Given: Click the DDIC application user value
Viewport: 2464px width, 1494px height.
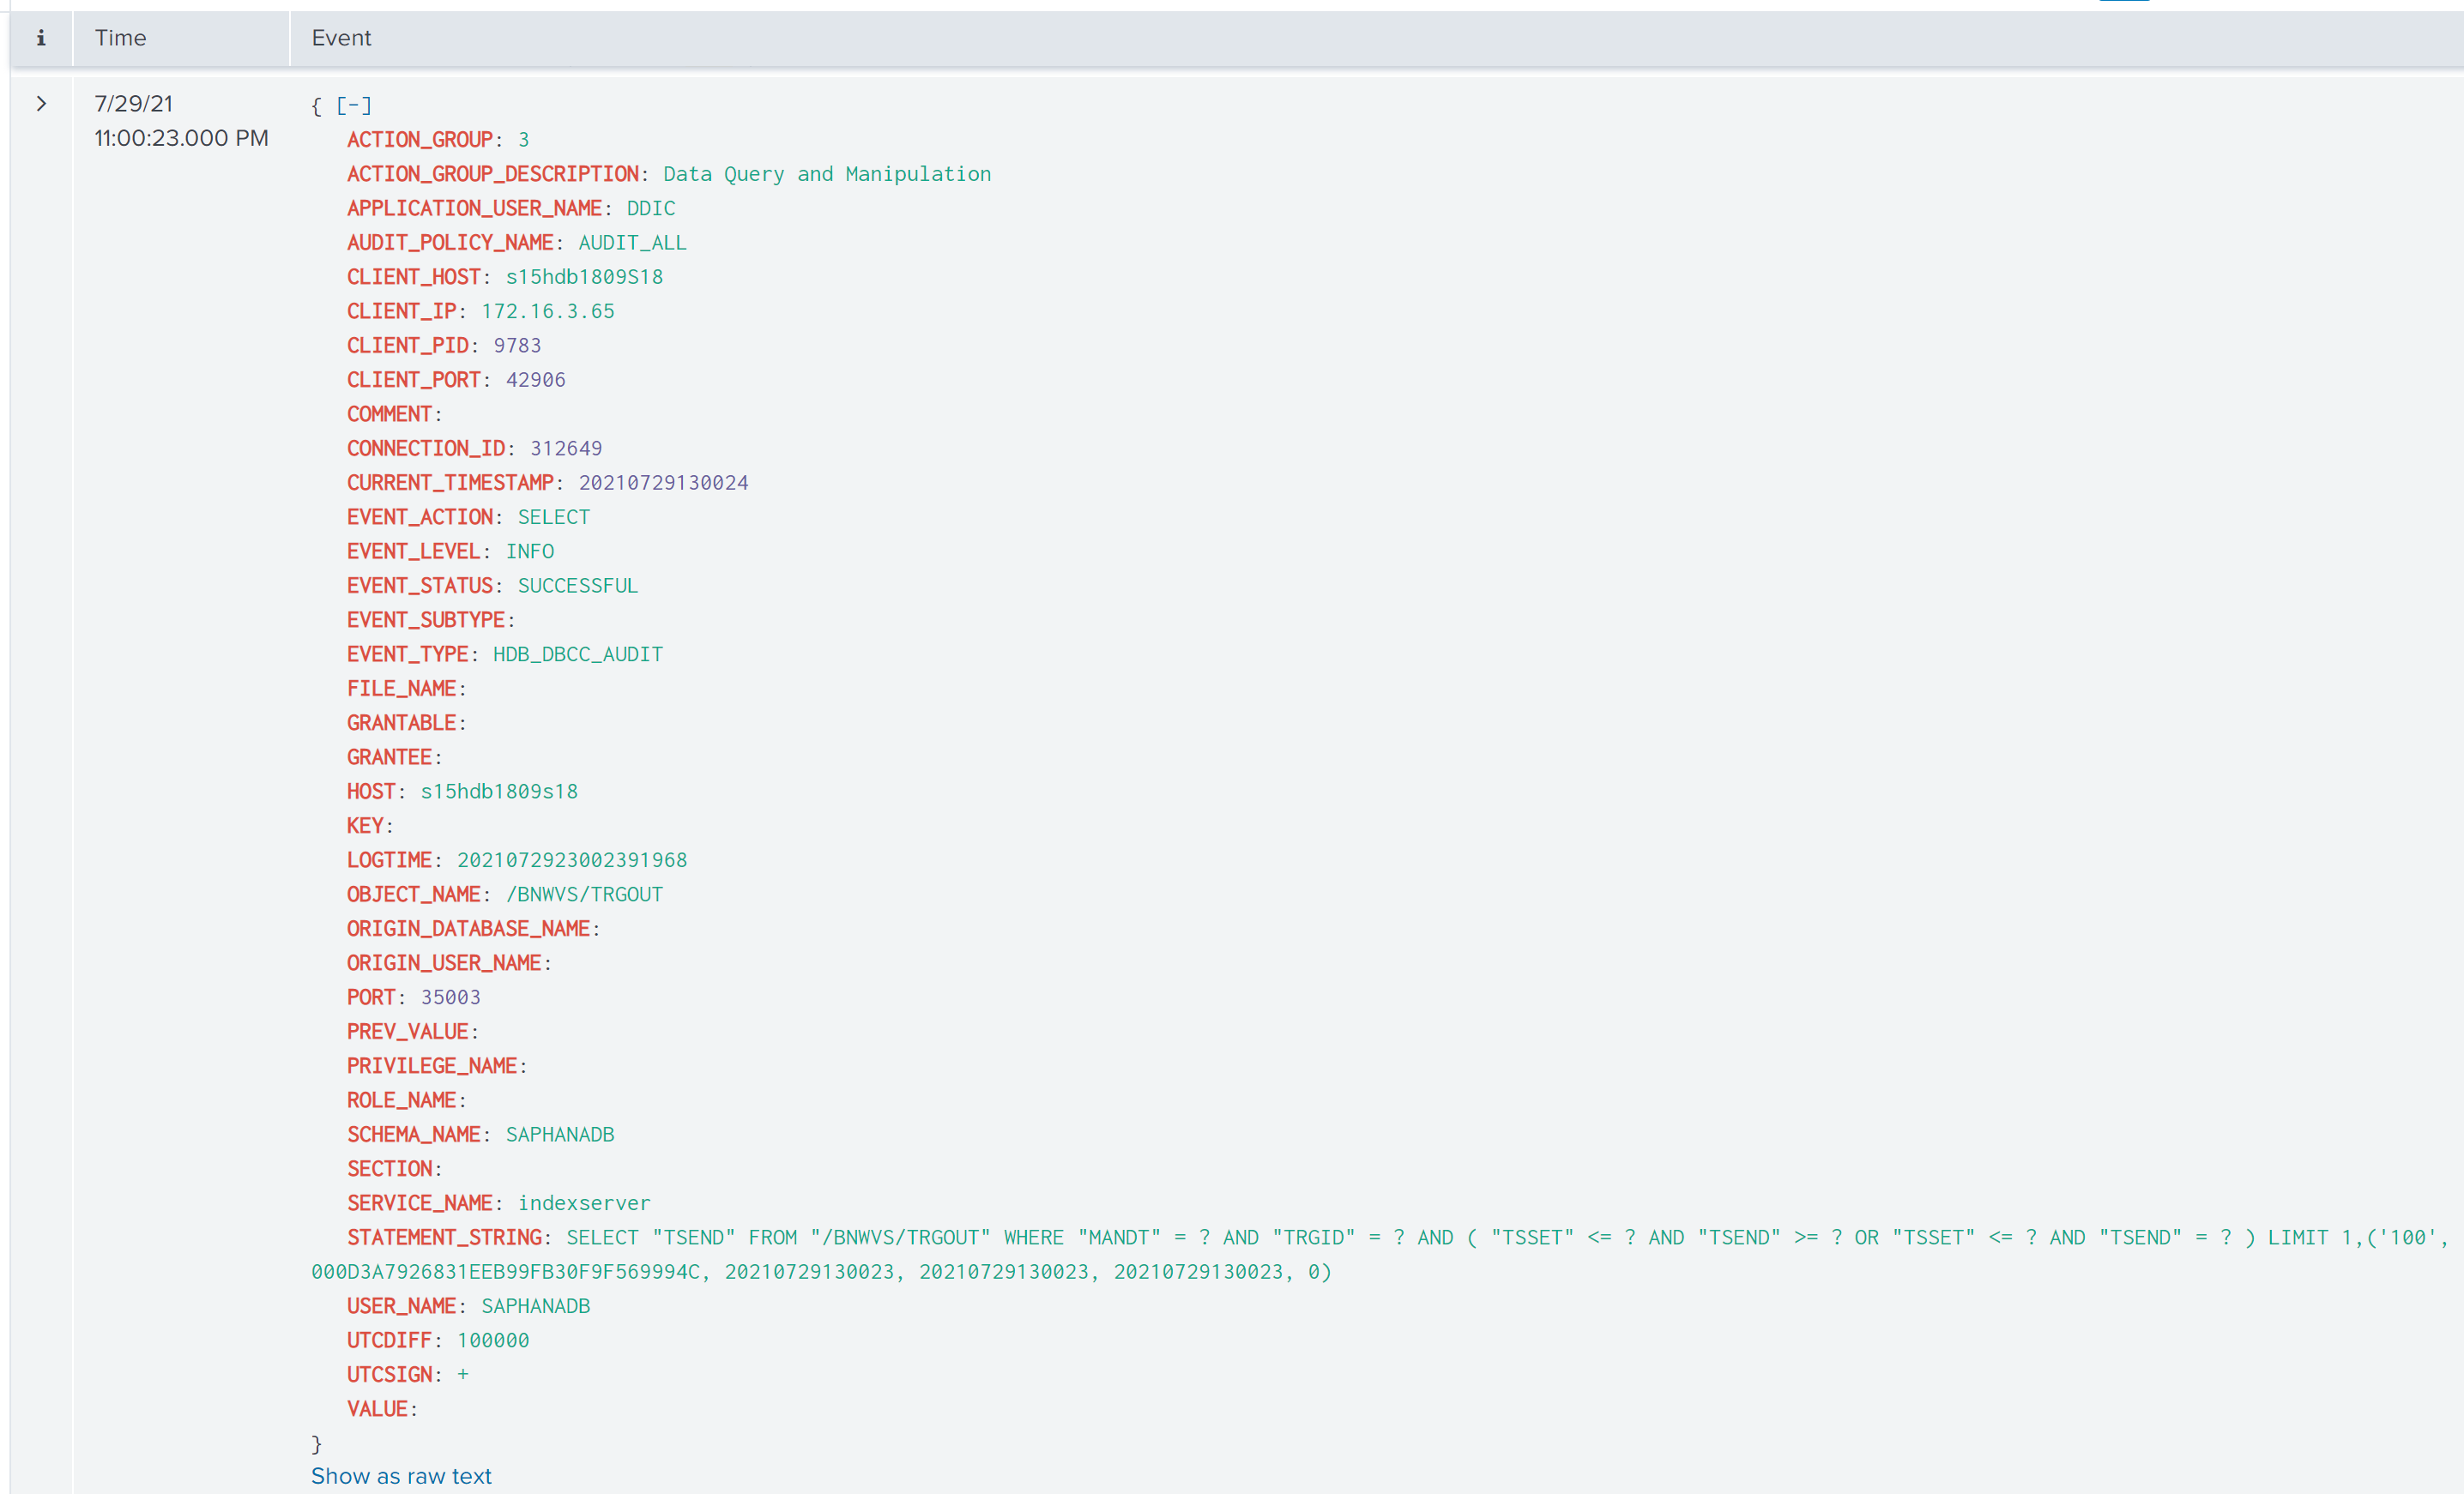Looking at the screenshot, I should (x=651, y=208).
